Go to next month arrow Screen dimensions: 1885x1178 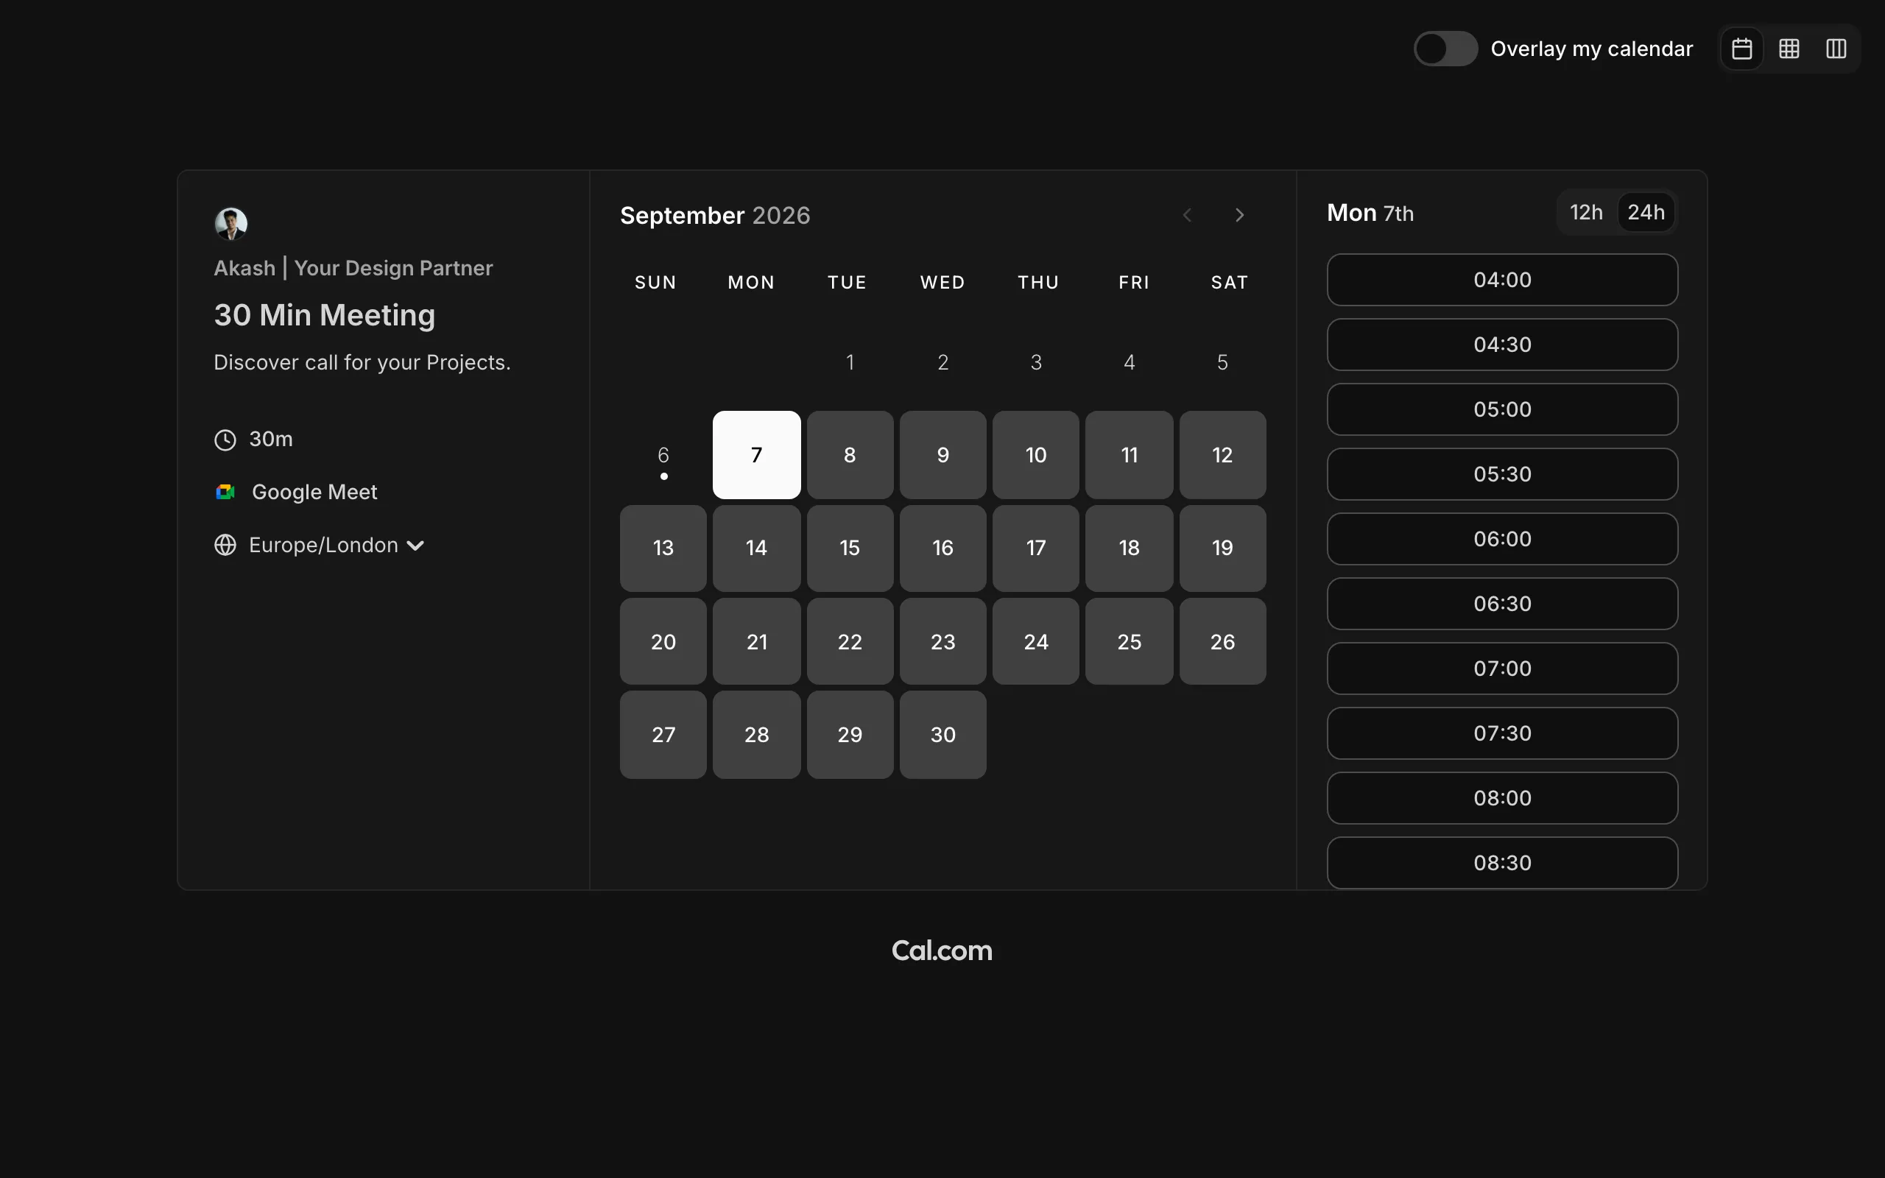pyautogui.click(x=1239, y=215)
